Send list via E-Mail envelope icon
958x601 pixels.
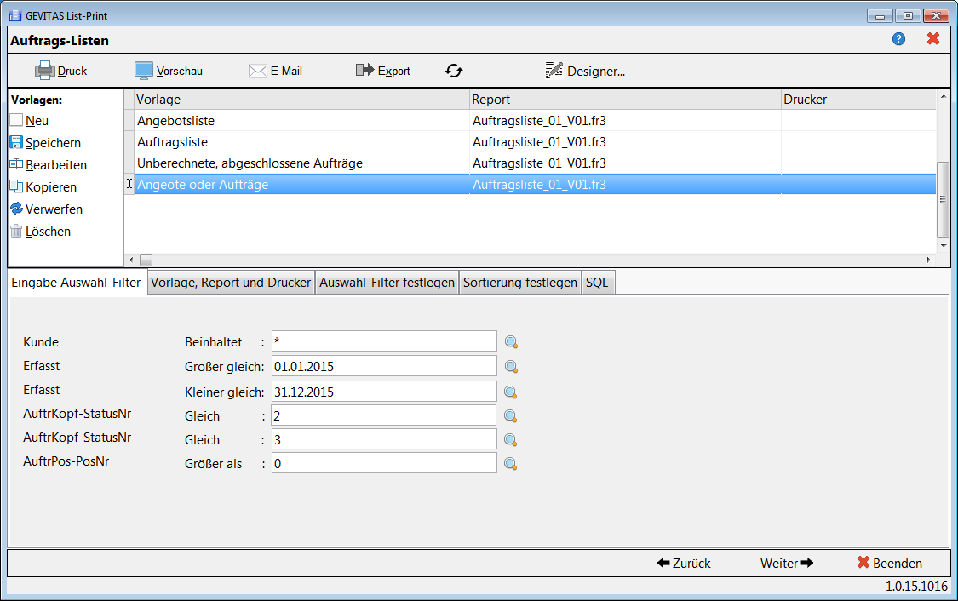tap(258, 71)
